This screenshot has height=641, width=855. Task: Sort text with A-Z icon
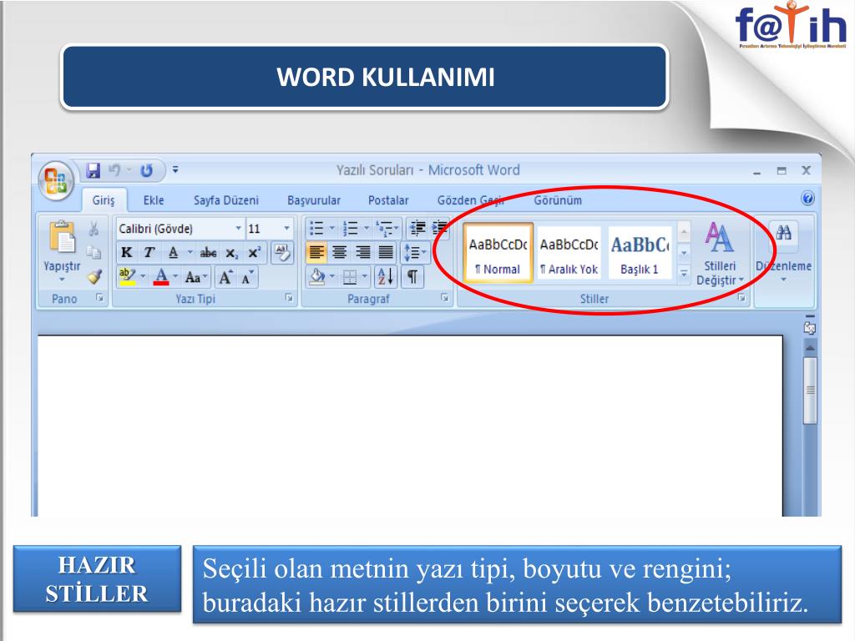point(386,277)
